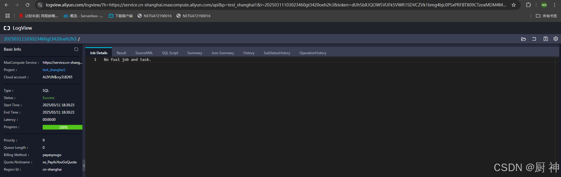
Task: Click the payasyougo billing method value
Action: (52, 155)
